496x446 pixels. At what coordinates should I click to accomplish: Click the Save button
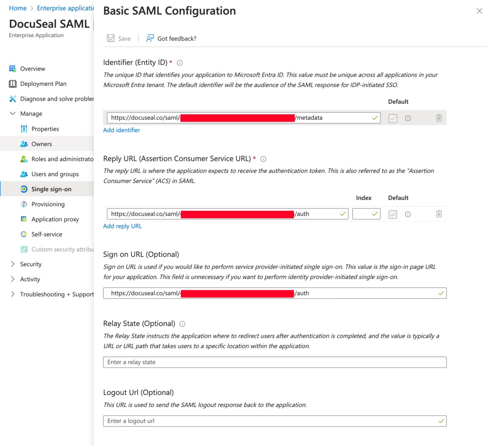pyautogui.click(x=119, y=38)
